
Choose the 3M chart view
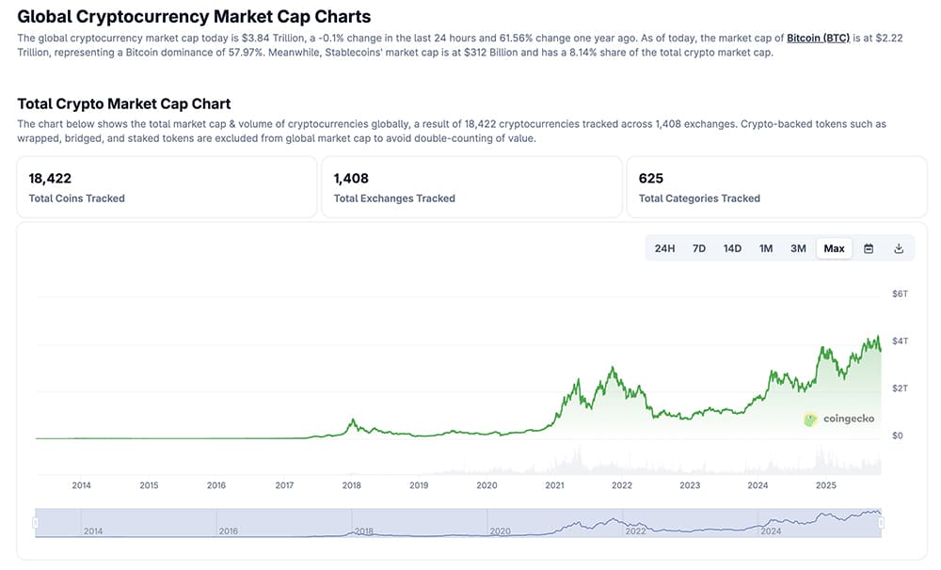798,247
